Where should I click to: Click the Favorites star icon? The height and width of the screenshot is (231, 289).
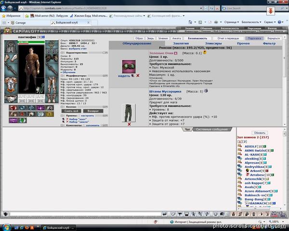click(x=4, y=16)
